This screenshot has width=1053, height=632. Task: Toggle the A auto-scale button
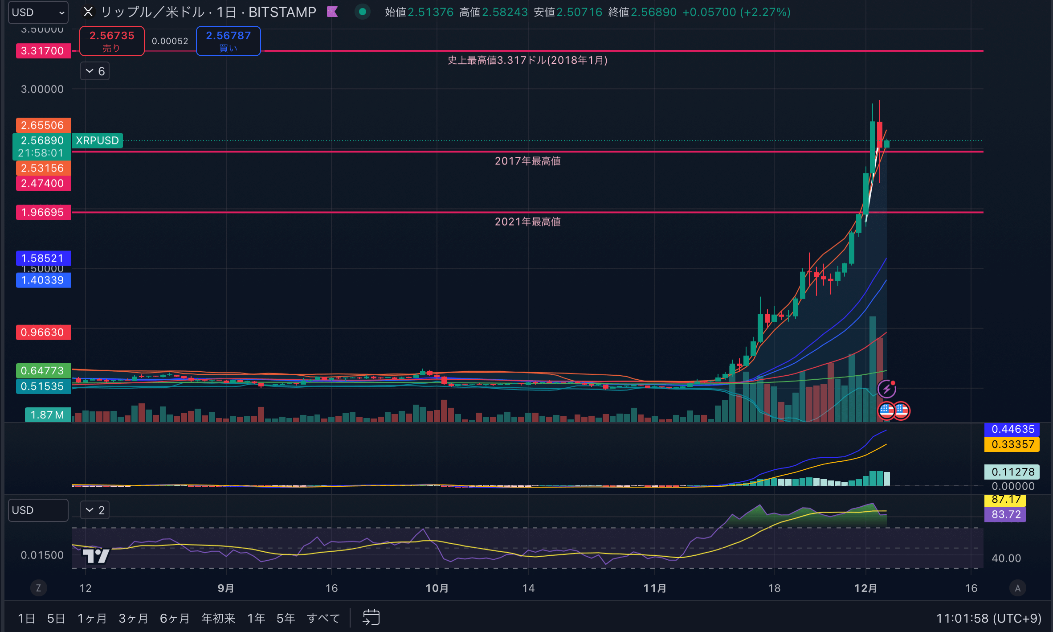[1018, 588]
